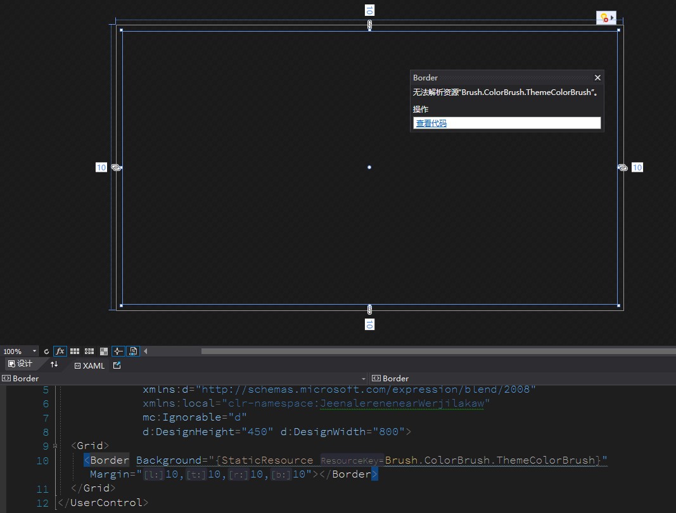This screenshot has height=513, width=676.
Task: Show the snap grid icon
Action: pyautogui.click(x=75, y=351)
